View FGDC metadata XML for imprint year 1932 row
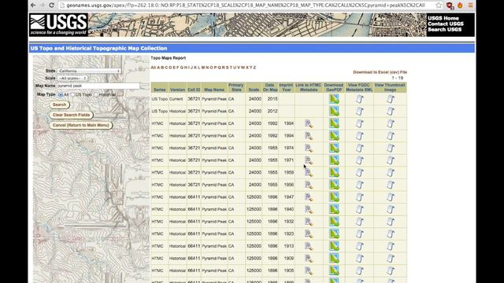The height and width of the screenshot is (283, 504). click(x=360, y=222)
